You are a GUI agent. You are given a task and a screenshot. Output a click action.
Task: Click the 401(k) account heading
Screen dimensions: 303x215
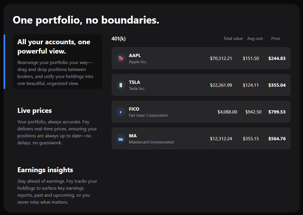tap(119, 38)
